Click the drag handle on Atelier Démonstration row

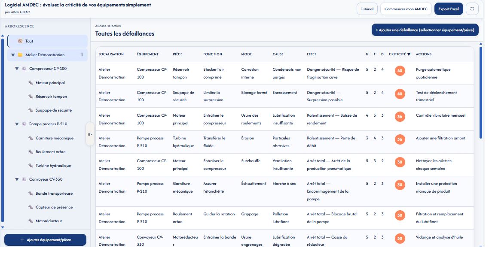click(x=82, y=55)
